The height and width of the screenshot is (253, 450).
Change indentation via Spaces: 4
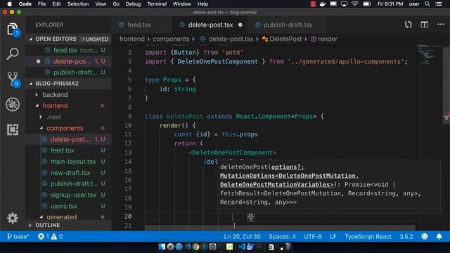(282, 236)
